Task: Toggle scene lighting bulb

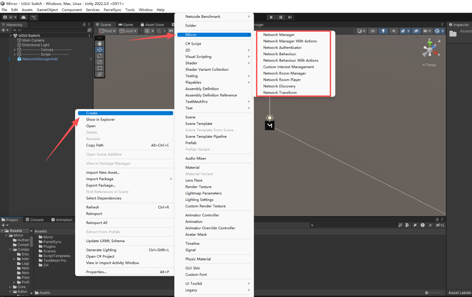Action: [x=383, y=31]
